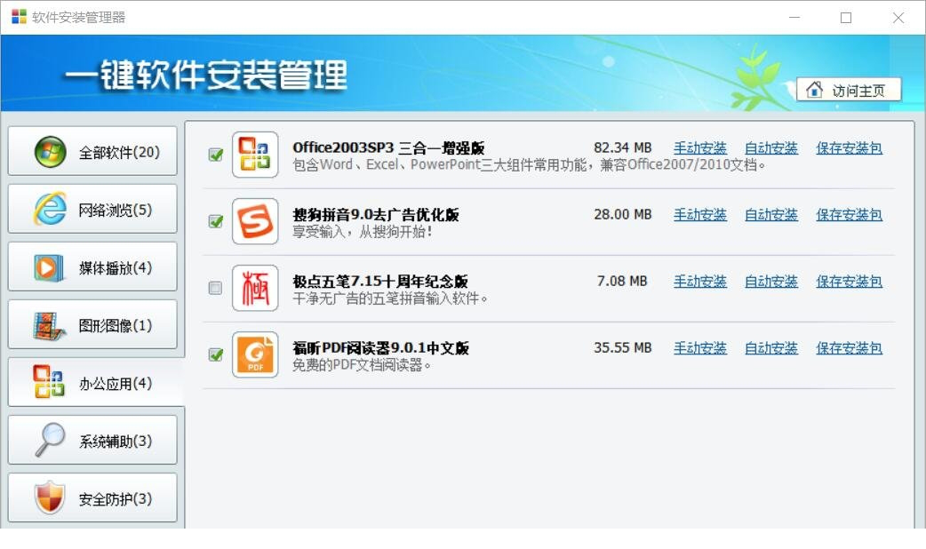Click the Internet Explorer icon for 网络浏览
The width and height of the screenshot is (926, 549).
[50, 209]
